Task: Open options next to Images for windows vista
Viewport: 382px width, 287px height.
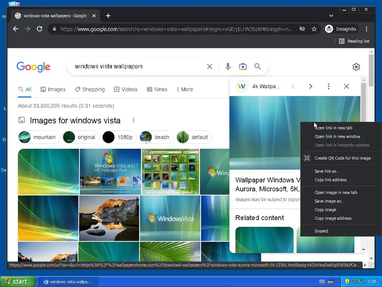Action: coord(134,121)
